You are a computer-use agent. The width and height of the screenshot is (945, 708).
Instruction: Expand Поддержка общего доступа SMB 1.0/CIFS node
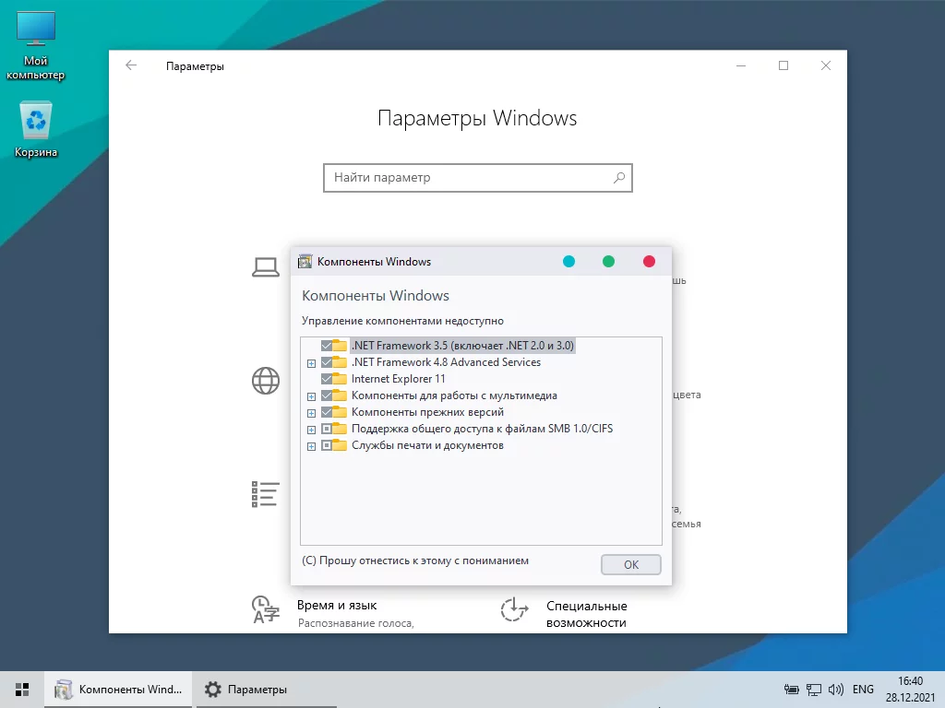pyautogui.click(x=312, y=430)
